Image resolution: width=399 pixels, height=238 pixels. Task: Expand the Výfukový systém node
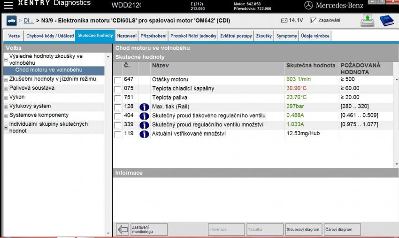pyautogui.click(x=6, y=107)
